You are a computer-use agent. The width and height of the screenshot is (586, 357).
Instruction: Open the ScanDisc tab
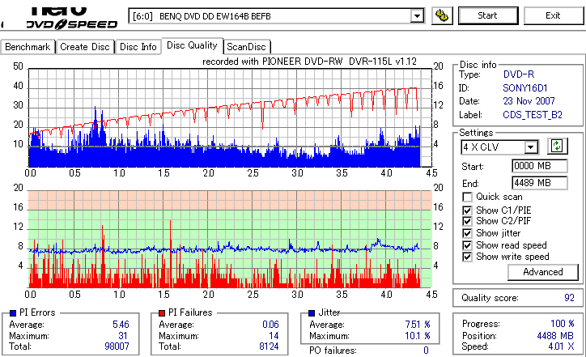point(246,47)
